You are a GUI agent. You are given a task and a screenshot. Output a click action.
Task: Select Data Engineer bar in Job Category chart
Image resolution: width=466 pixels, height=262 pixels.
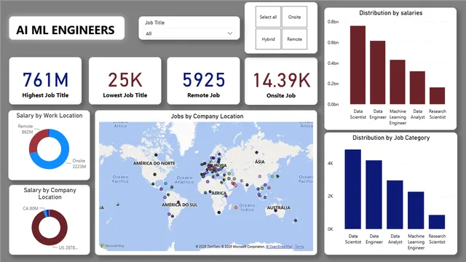(x=374, y=194)
